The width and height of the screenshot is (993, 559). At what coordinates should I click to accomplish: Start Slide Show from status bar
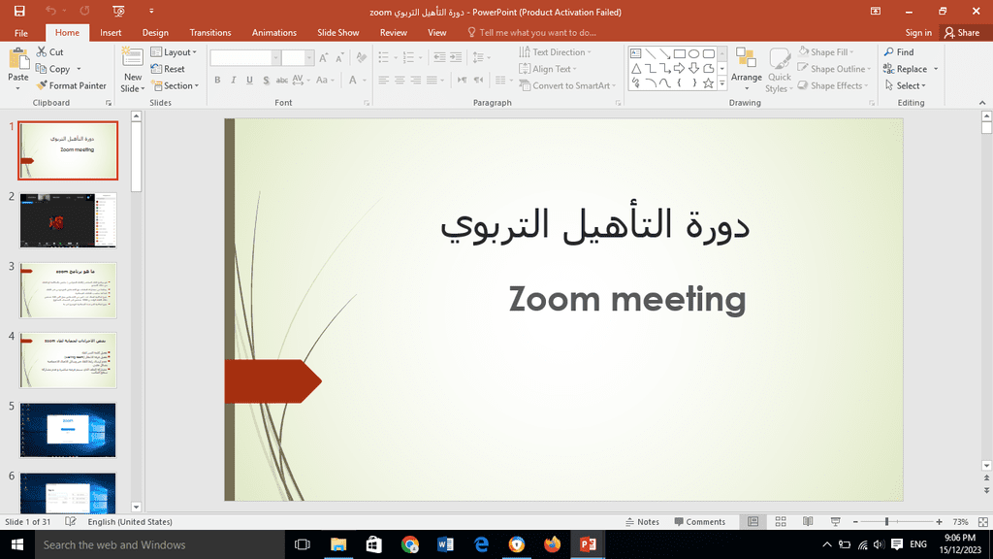pyautogui.click(x=835, y=521)
